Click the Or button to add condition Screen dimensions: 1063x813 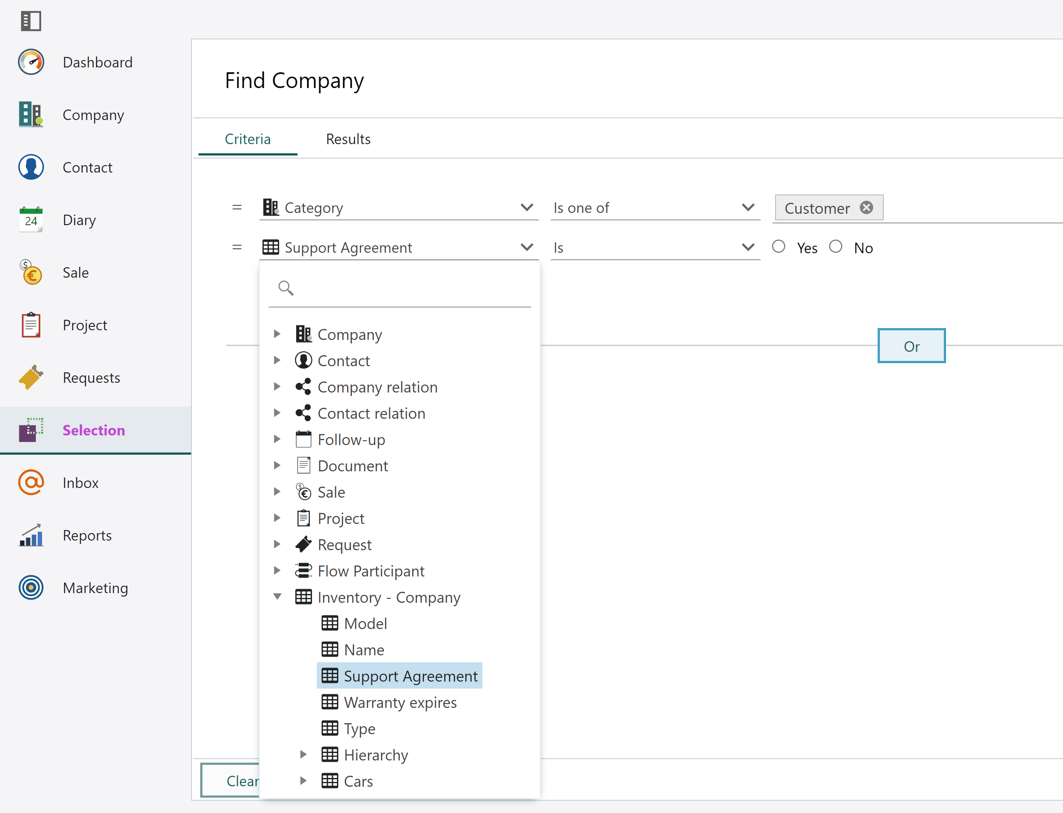(911, 346)
